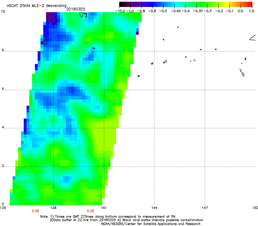
Task: Click longitude axis label 141
Action: (104, 208)
